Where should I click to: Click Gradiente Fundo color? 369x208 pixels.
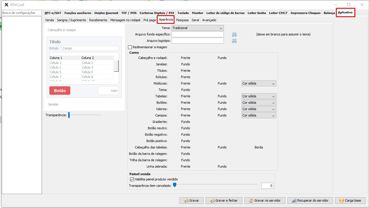tap(186, 122)
